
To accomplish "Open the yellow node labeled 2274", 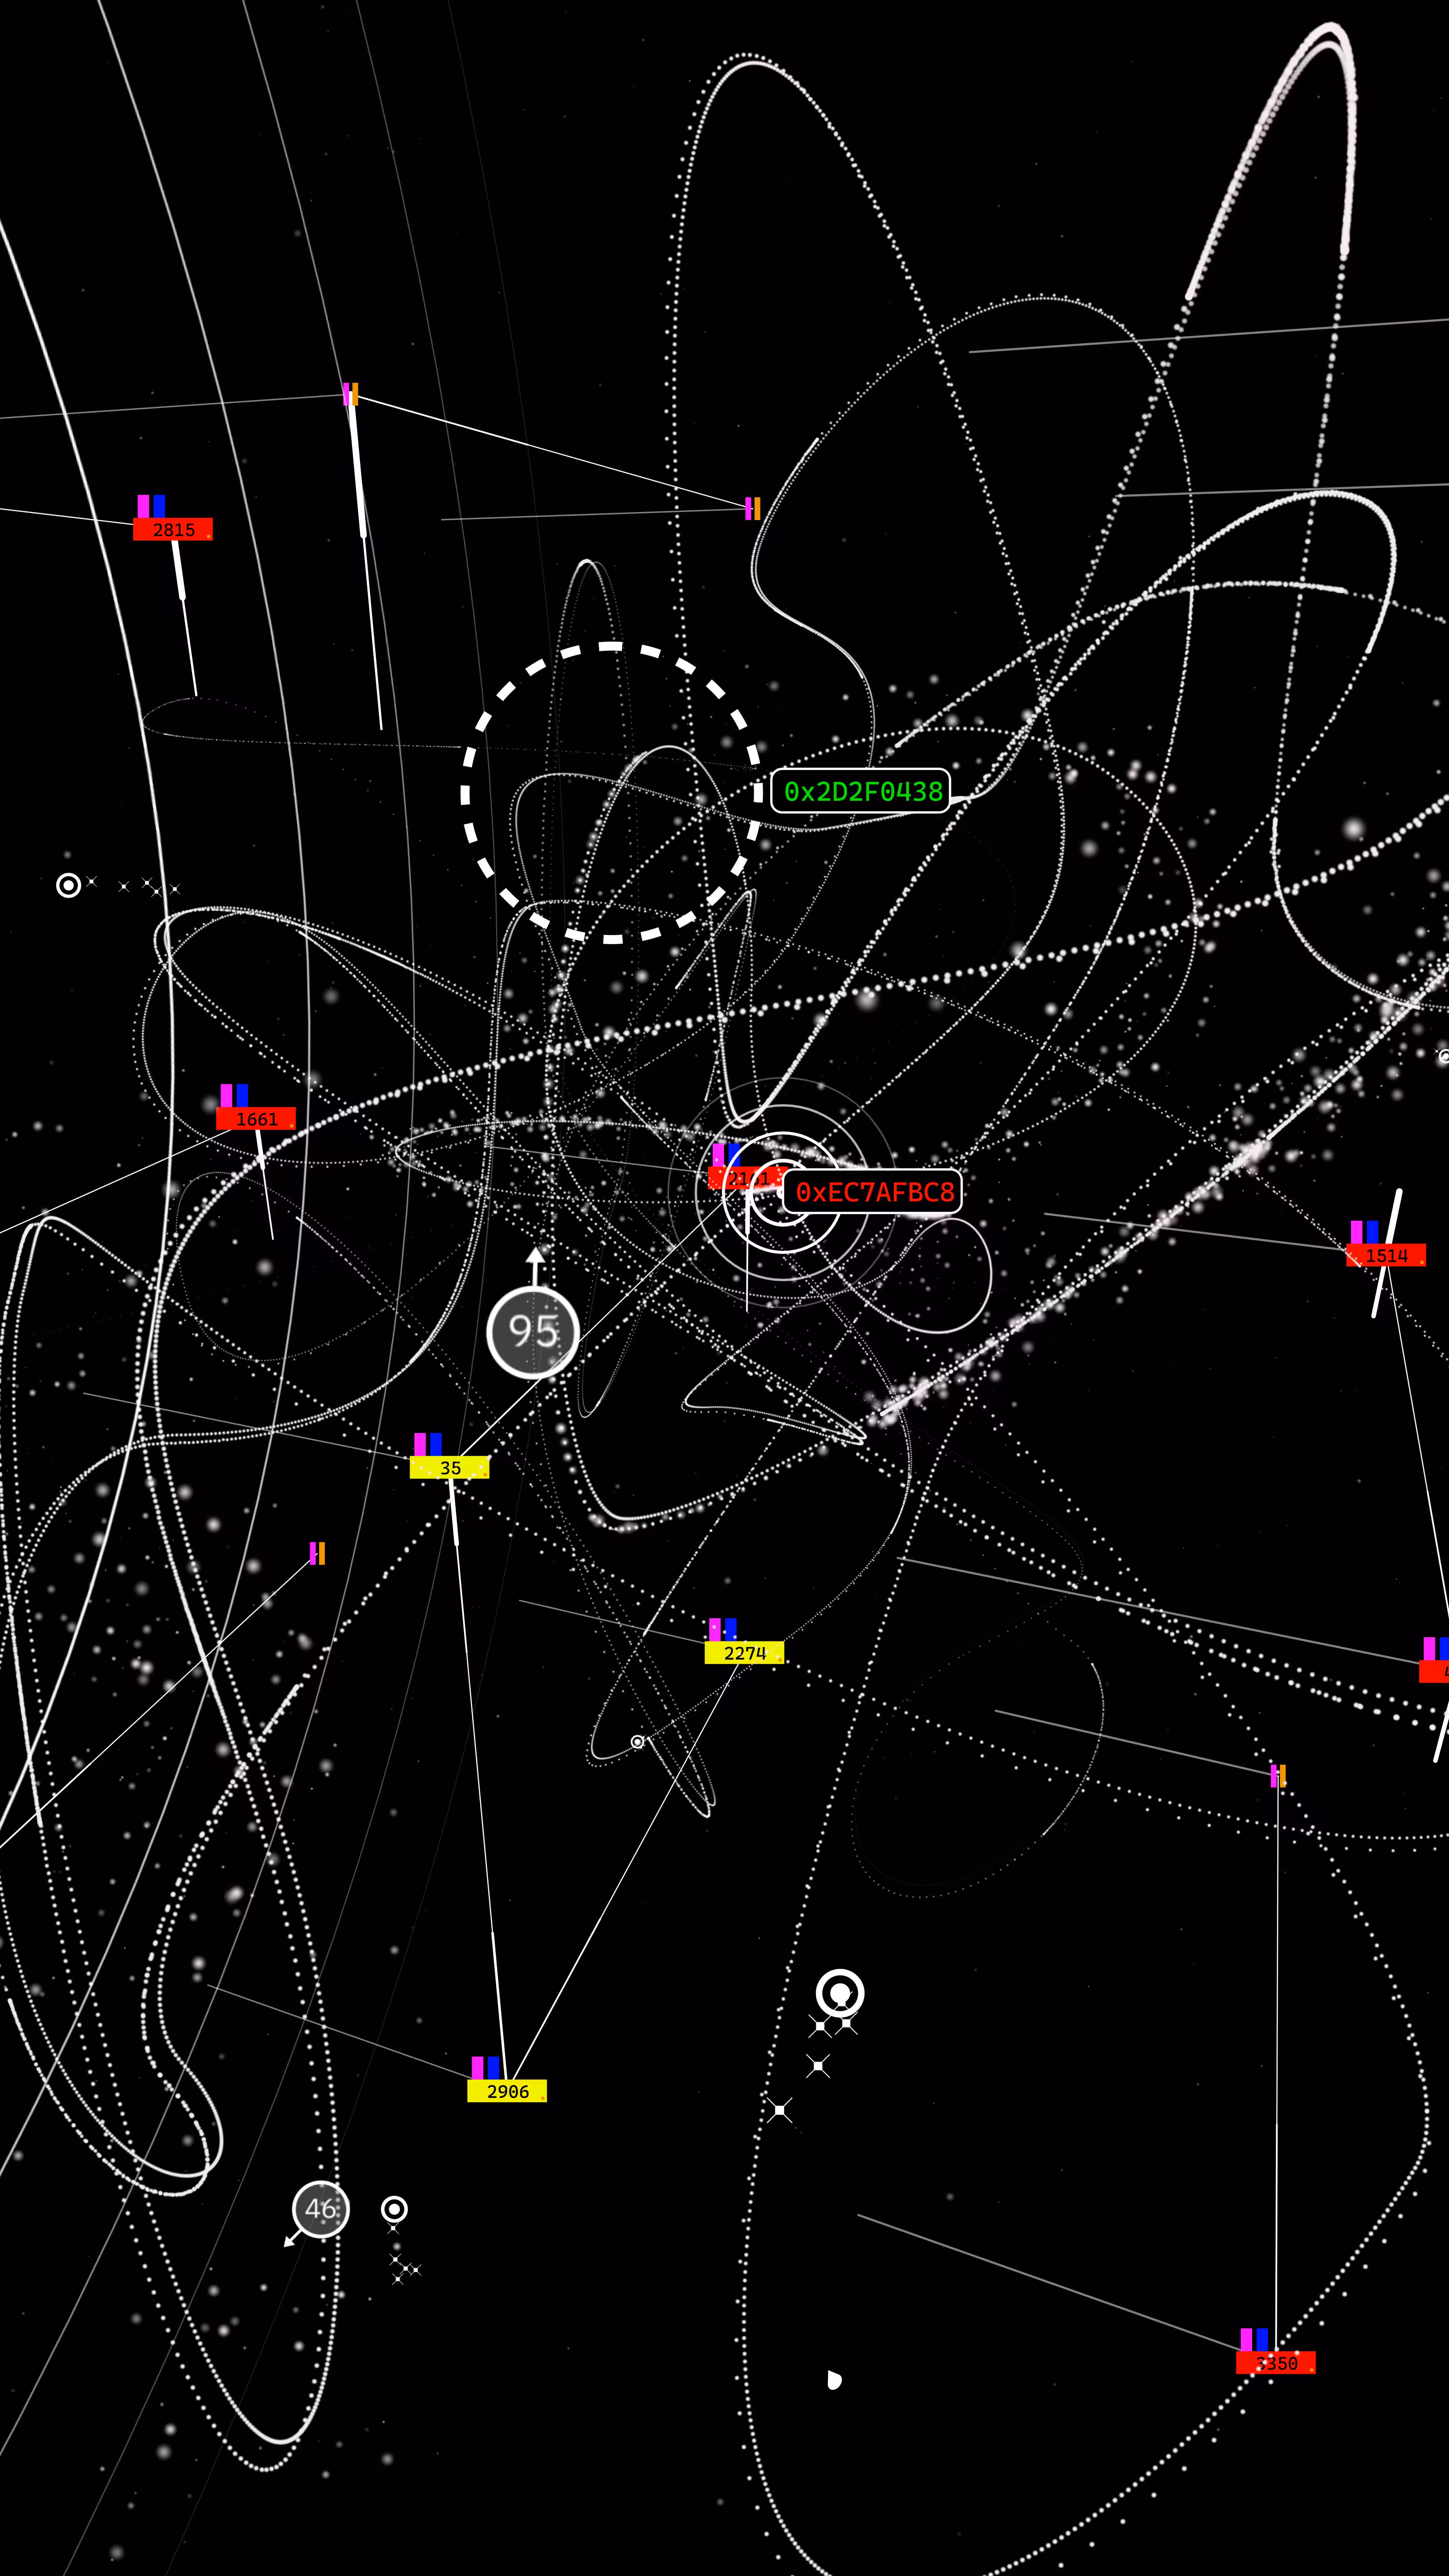I will coord(744,1653).
